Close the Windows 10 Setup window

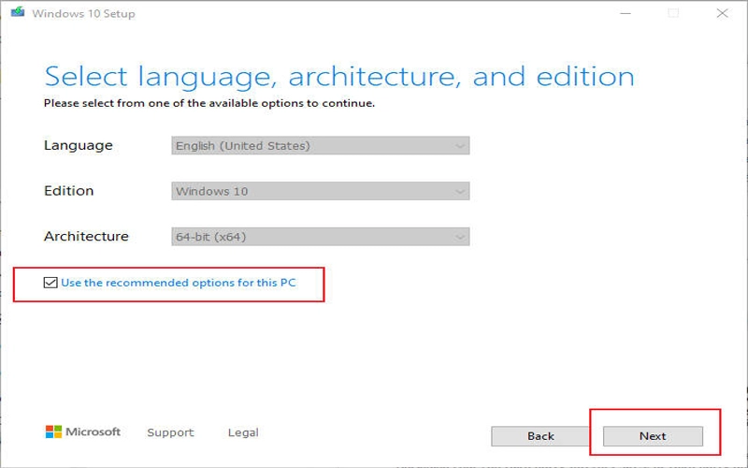pyautogui.click(x=722, y=13)
